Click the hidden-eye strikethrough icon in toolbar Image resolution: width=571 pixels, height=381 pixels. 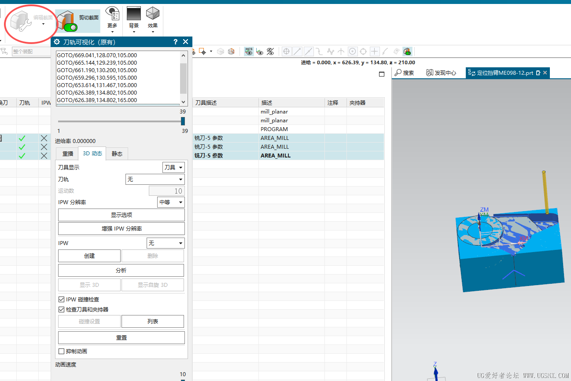click(x=270, y=51)
